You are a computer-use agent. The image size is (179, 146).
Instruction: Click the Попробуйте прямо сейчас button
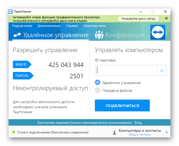[x=138, y=19]
